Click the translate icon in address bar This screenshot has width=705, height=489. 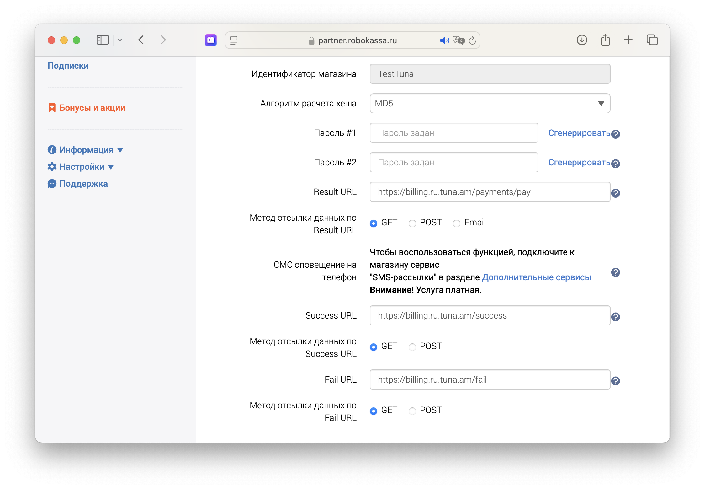[458, 40]
